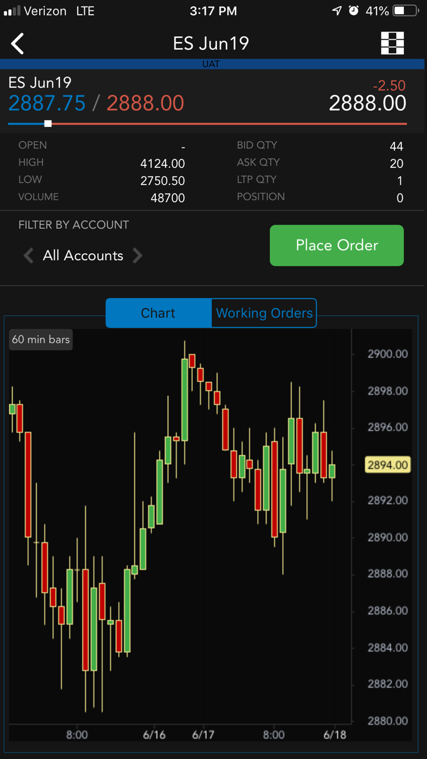Open the price ladder grid icon
The height and width of the screenshot is (759, 427).
[392, 43]
